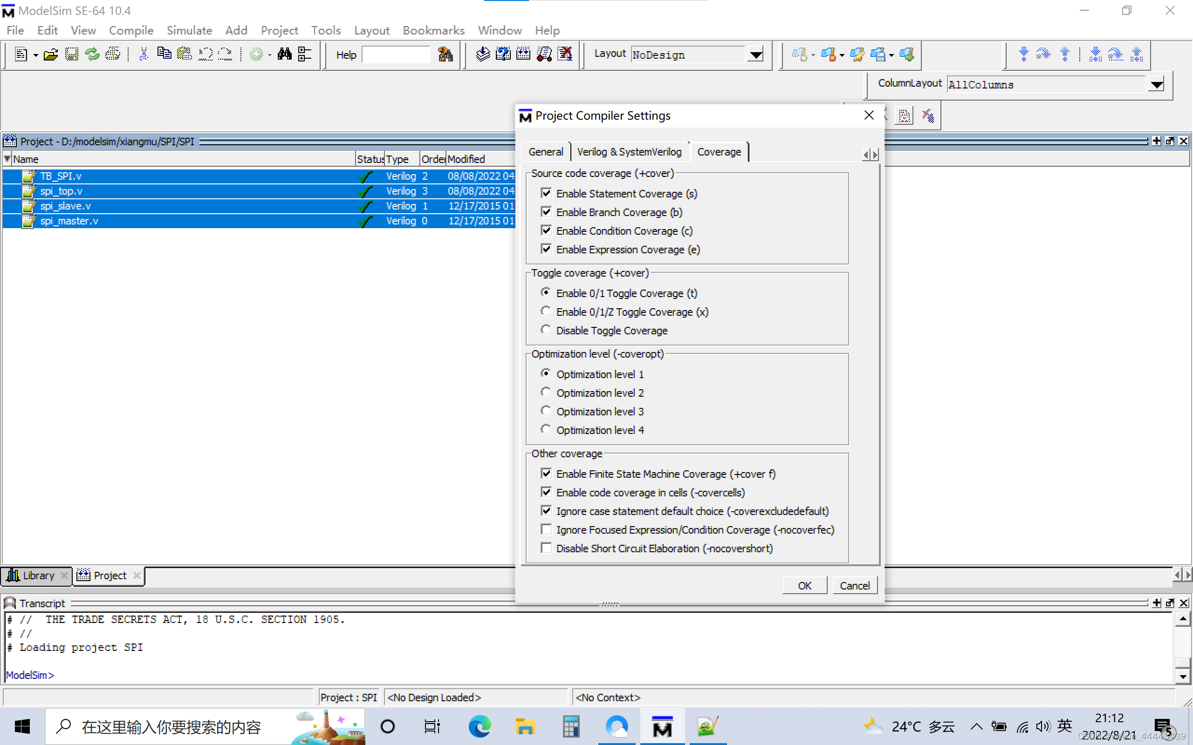Click the Open folder toolbar icon

(51, 54)
